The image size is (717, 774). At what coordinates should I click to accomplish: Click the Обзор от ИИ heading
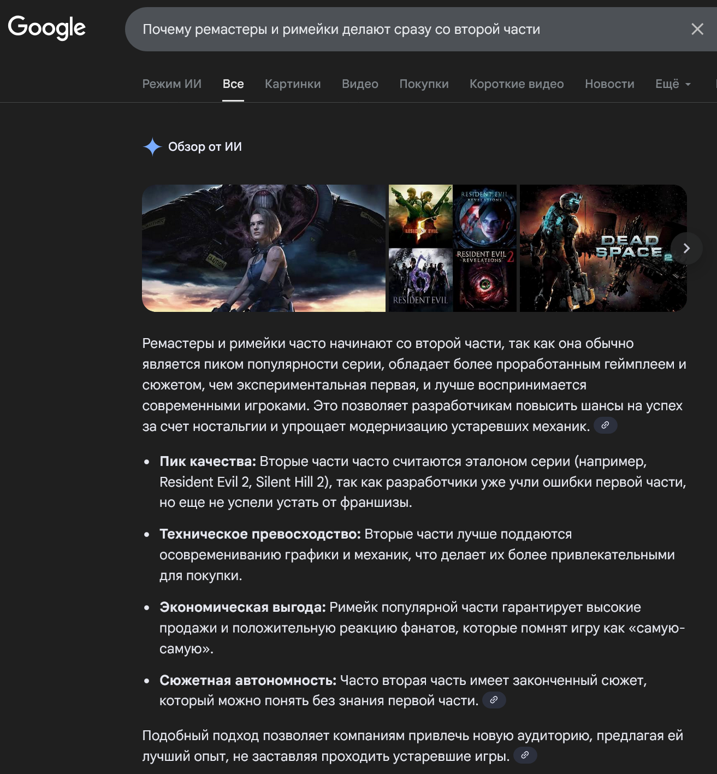pyautogui.click(x=205, y=146)
